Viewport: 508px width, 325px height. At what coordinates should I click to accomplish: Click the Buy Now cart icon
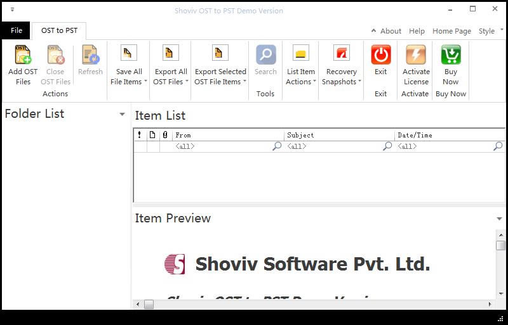[451, 54]
